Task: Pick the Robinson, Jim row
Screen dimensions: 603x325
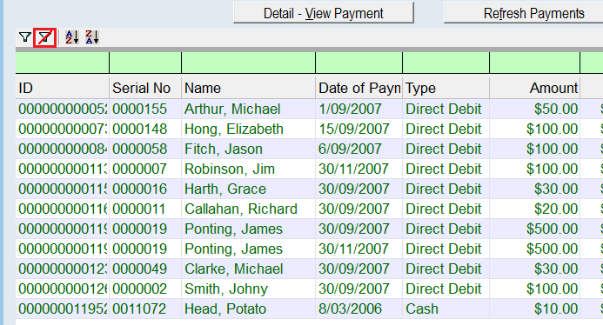Action: click(309, 169)
